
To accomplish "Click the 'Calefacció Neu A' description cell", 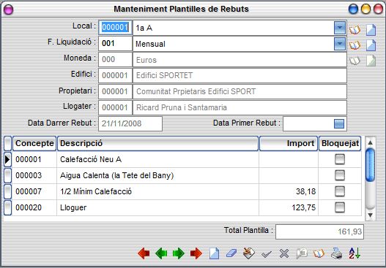I will tap(157, 159).
